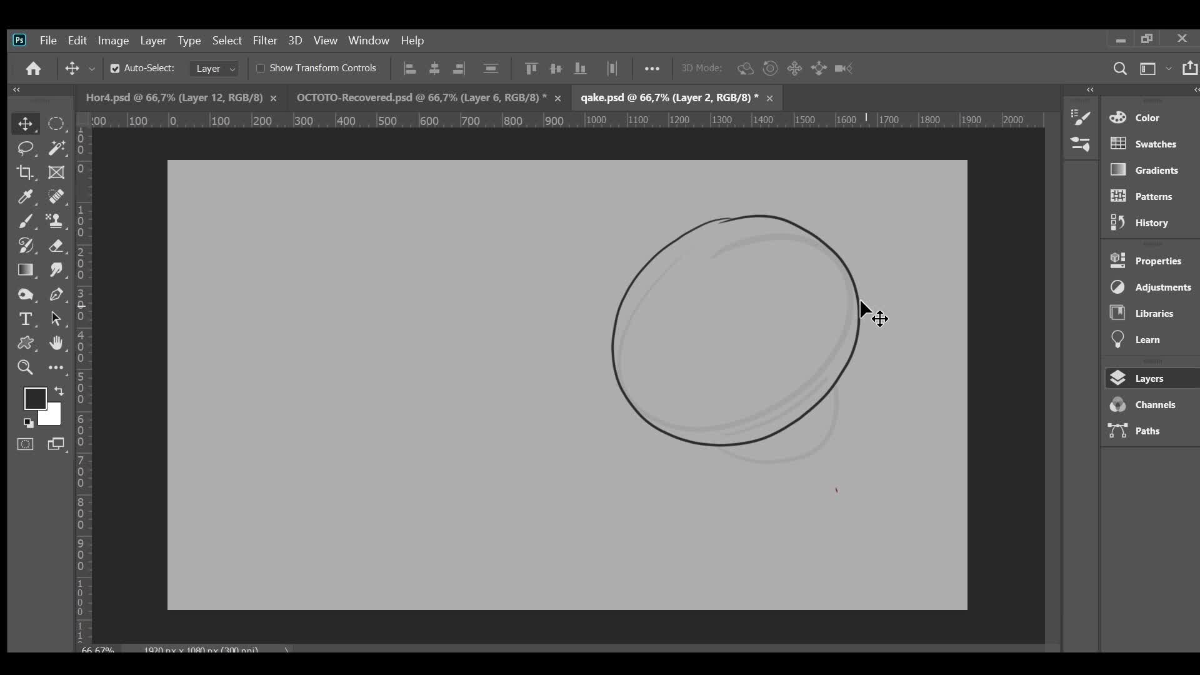Select the Pen tool

tap(56, 294)
